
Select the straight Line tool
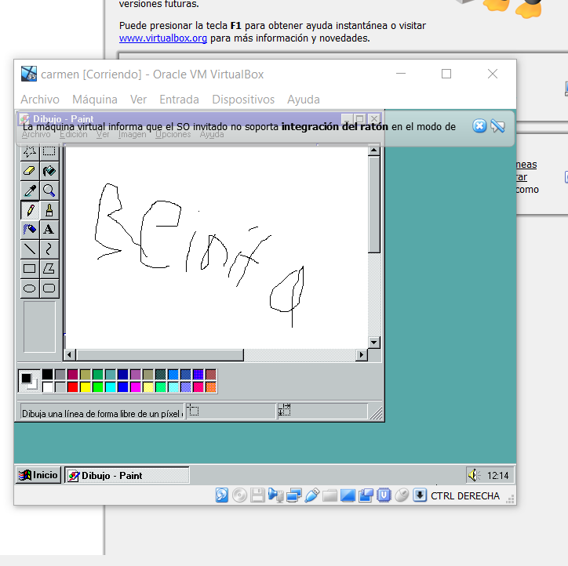pyautogui.click(x=30, y=249)
